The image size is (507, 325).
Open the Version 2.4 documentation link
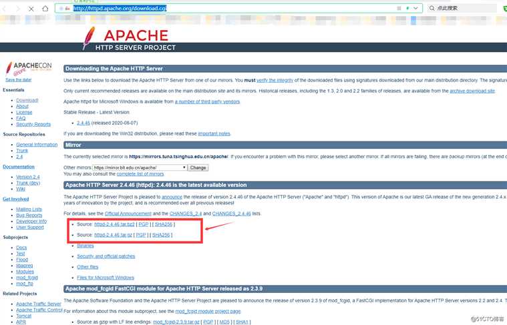[28, 177]
